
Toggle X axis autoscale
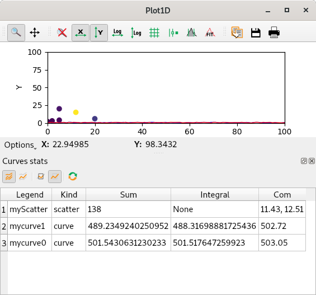(x=81, y=32)
